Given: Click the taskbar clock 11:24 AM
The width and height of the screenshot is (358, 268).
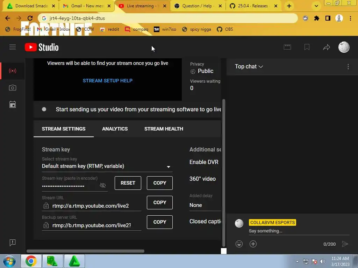Looking at the screenshot, I should tap(340, 261).
